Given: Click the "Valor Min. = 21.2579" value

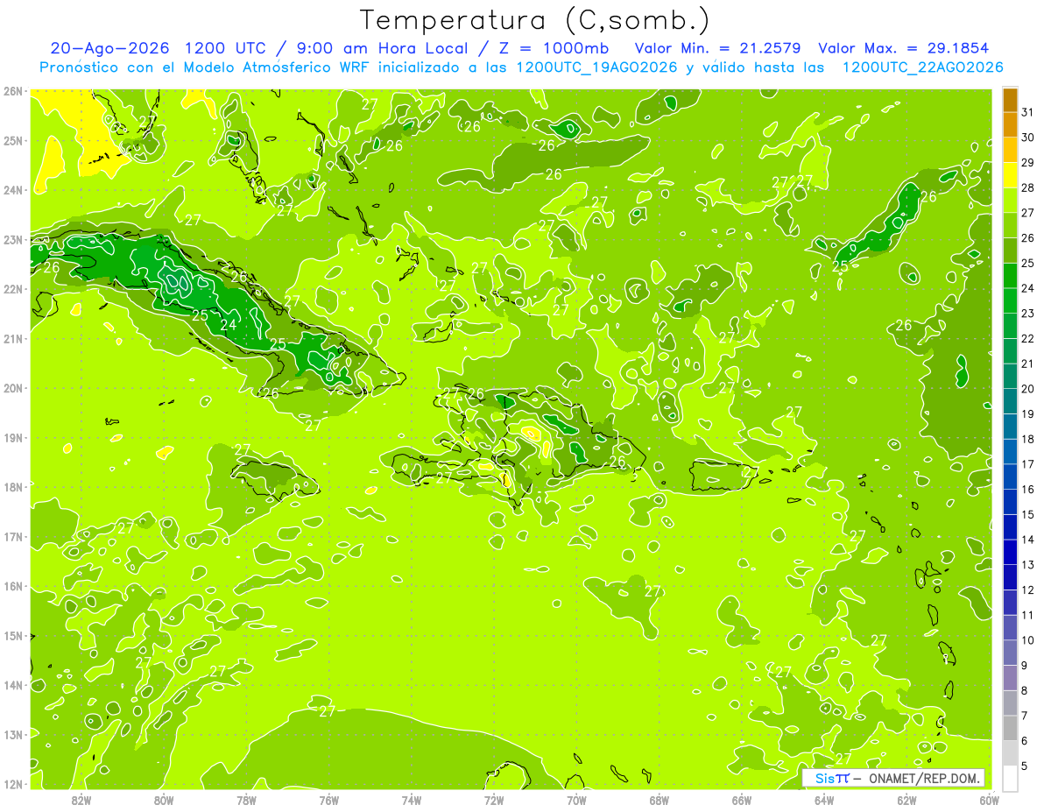Looking at the screenshot, I should coord(720,48).
